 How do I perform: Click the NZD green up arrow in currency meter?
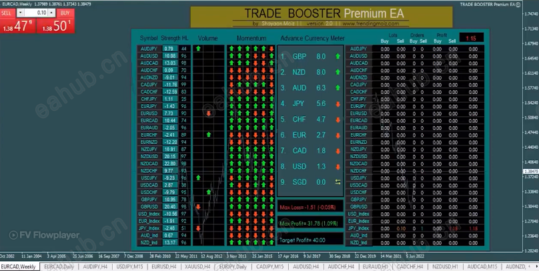tap(338, 72)
